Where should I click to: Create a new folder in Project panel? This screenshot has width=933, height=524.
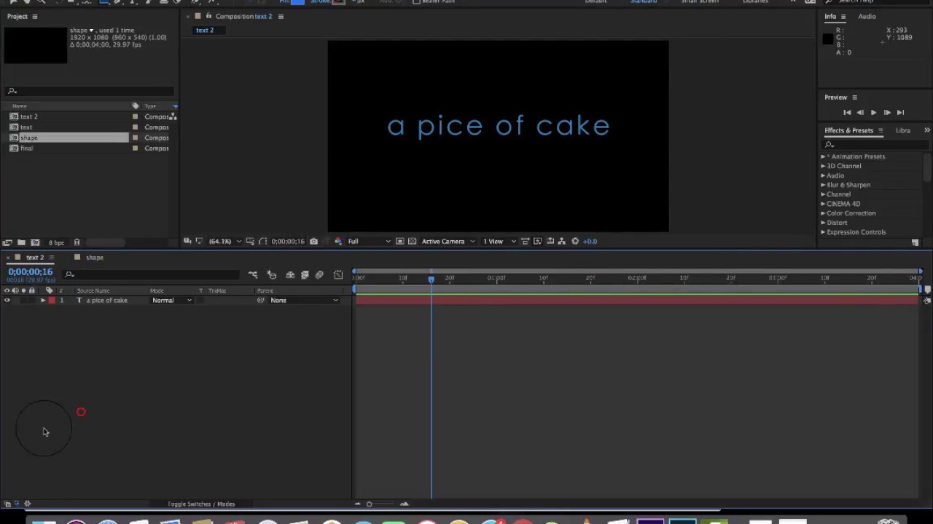(21, 242)
